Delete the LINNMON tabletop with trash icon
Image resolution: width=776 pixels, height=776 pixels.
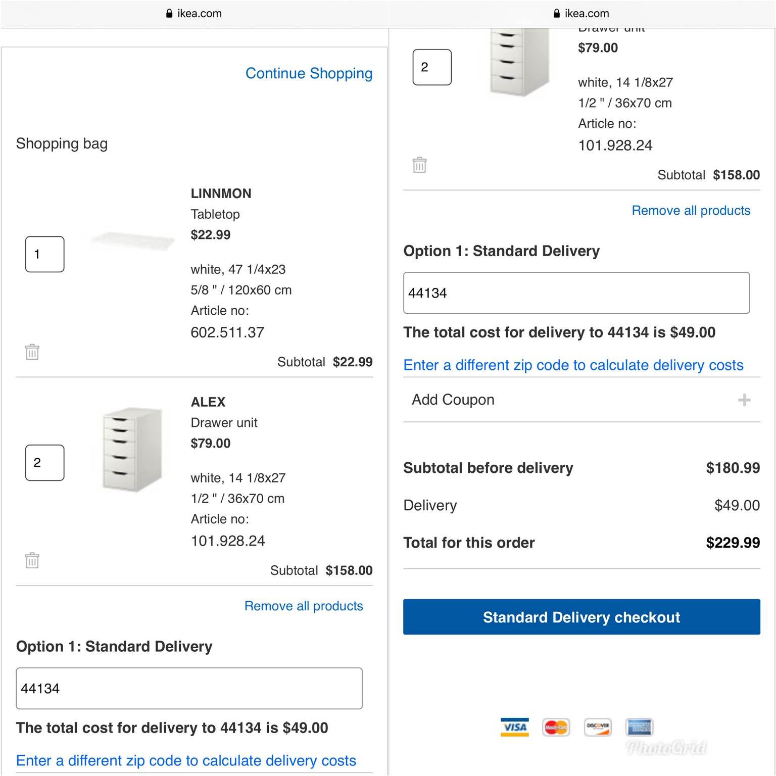(32, 352)
